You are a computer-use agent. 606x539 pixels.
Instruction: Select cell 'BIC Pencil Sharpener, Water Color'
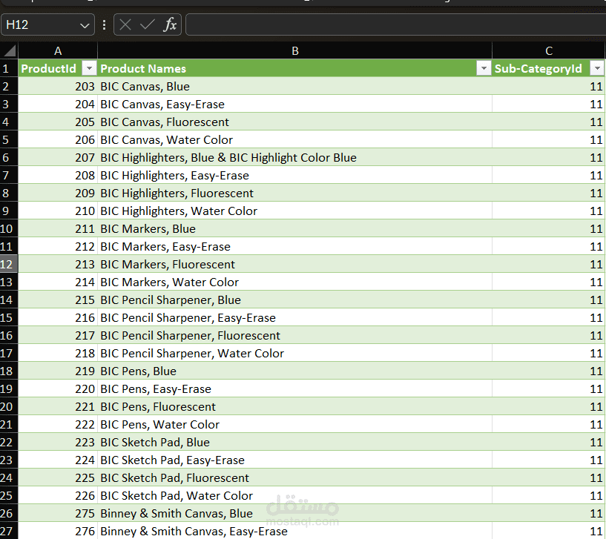point(295,353)
